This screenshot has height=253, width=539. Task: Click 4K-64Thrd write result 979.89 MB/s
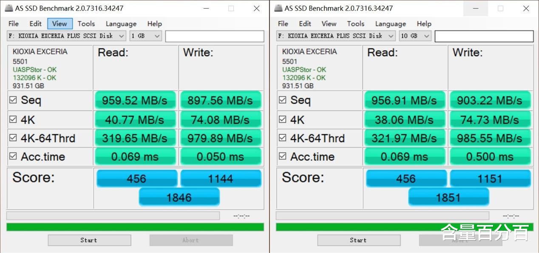(221, 138)
